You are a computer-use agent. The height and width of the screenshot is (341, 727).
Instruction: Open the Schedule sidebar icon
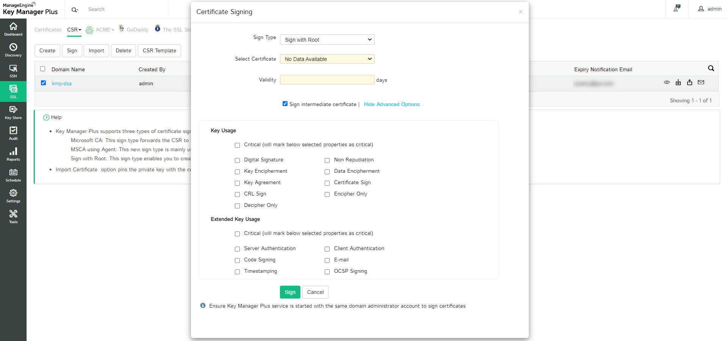[x=13, y=175]
